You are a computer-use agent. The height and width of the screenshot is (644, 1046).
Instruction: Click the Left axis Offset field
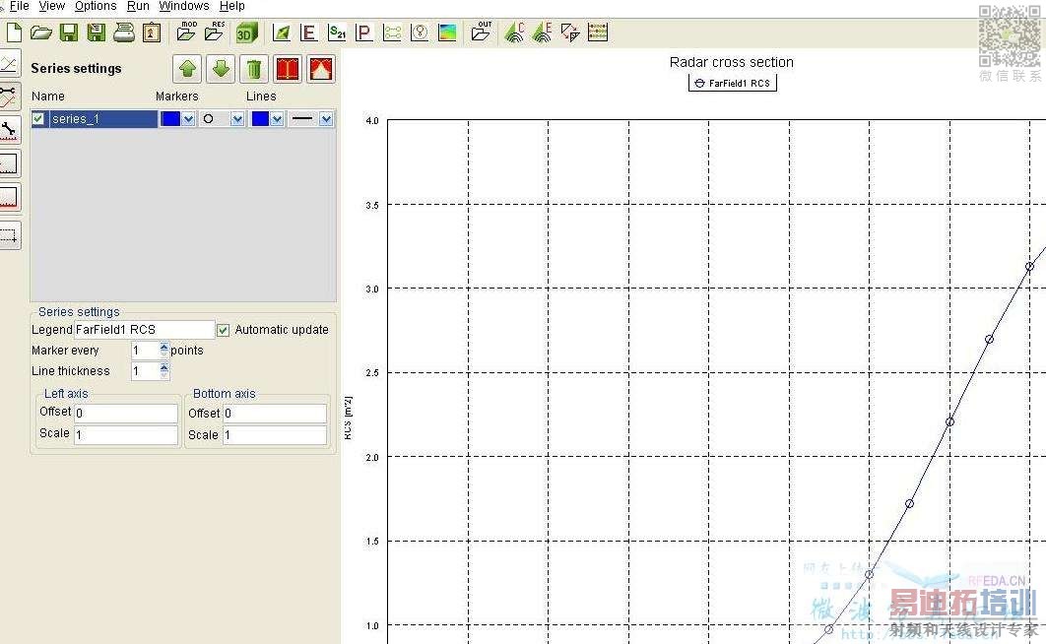coord(126,414)
